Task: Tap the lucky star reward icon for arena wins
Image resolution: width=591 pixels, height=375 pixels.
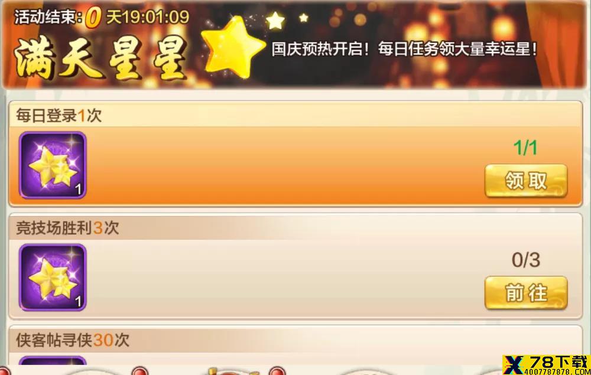Action: point(53,277)
